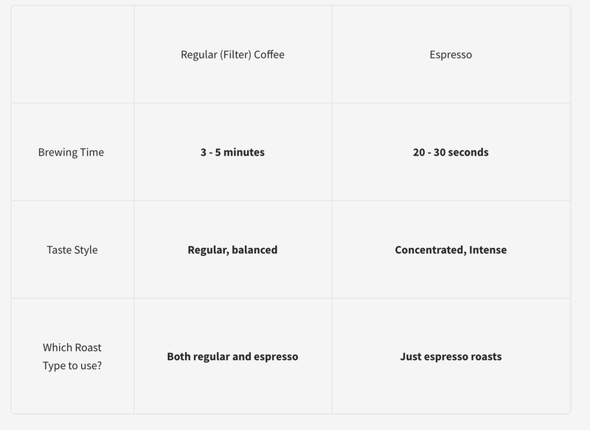Select the Brewing Time row label

pyautogui.click(x=72, y=153)
